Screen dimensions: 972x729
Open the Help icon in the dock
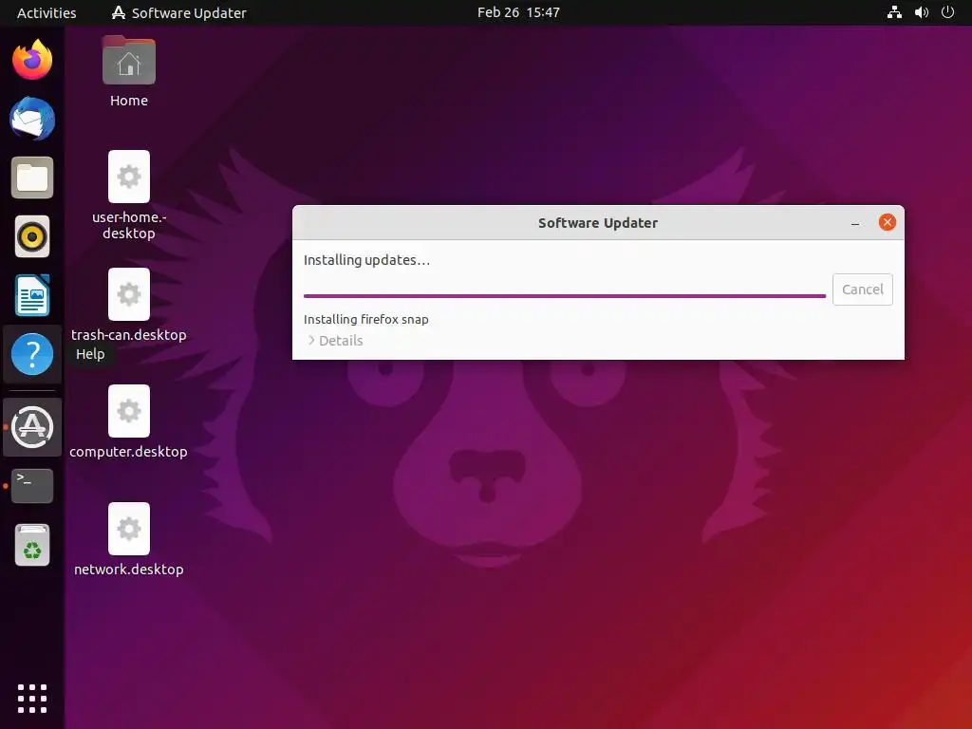click(x=32, y=354)
